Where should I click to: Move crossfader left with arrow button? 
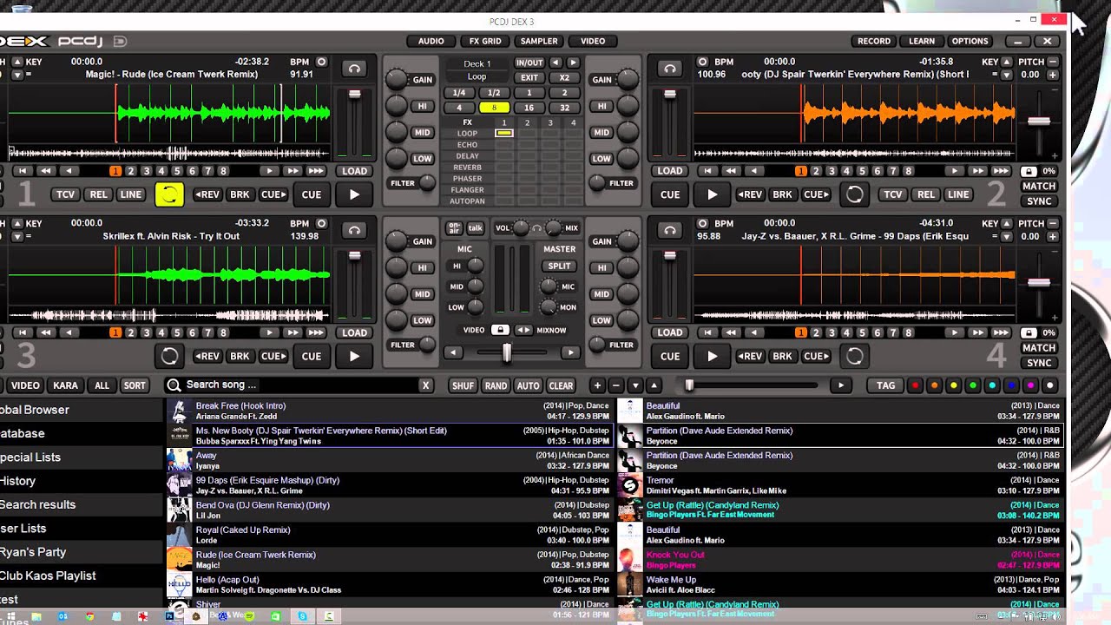click(x=453, y=352)
